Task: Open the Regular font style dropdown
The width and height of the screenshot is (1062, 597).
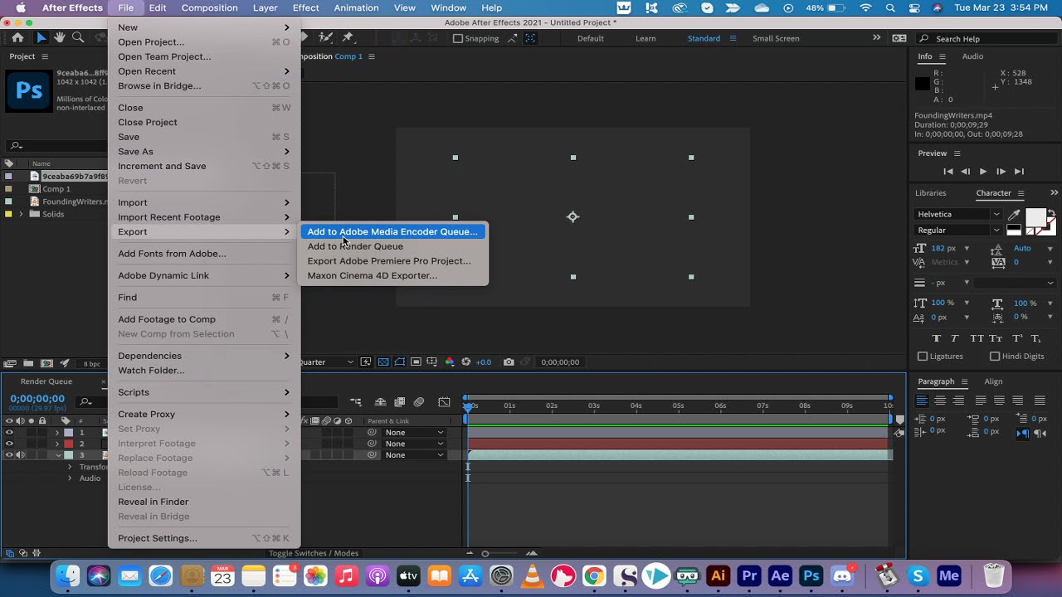Action: 957,231
